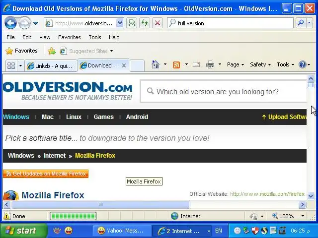Image resolution: width=318 pixels, height=238 pixels.
Task: Click 'Get Updates on Mozilla Firefox' button
Action: click(x=46, y=174)
